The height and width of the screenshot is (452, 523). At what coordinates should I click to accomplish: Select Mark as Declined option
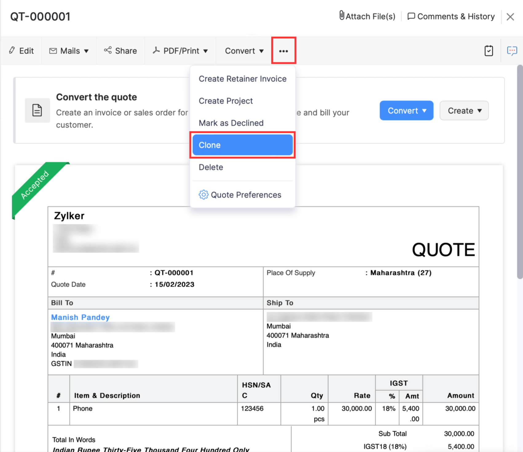tap(231, 123)
